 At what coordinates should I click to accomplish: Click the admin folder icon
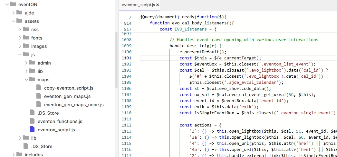point(32,63)
